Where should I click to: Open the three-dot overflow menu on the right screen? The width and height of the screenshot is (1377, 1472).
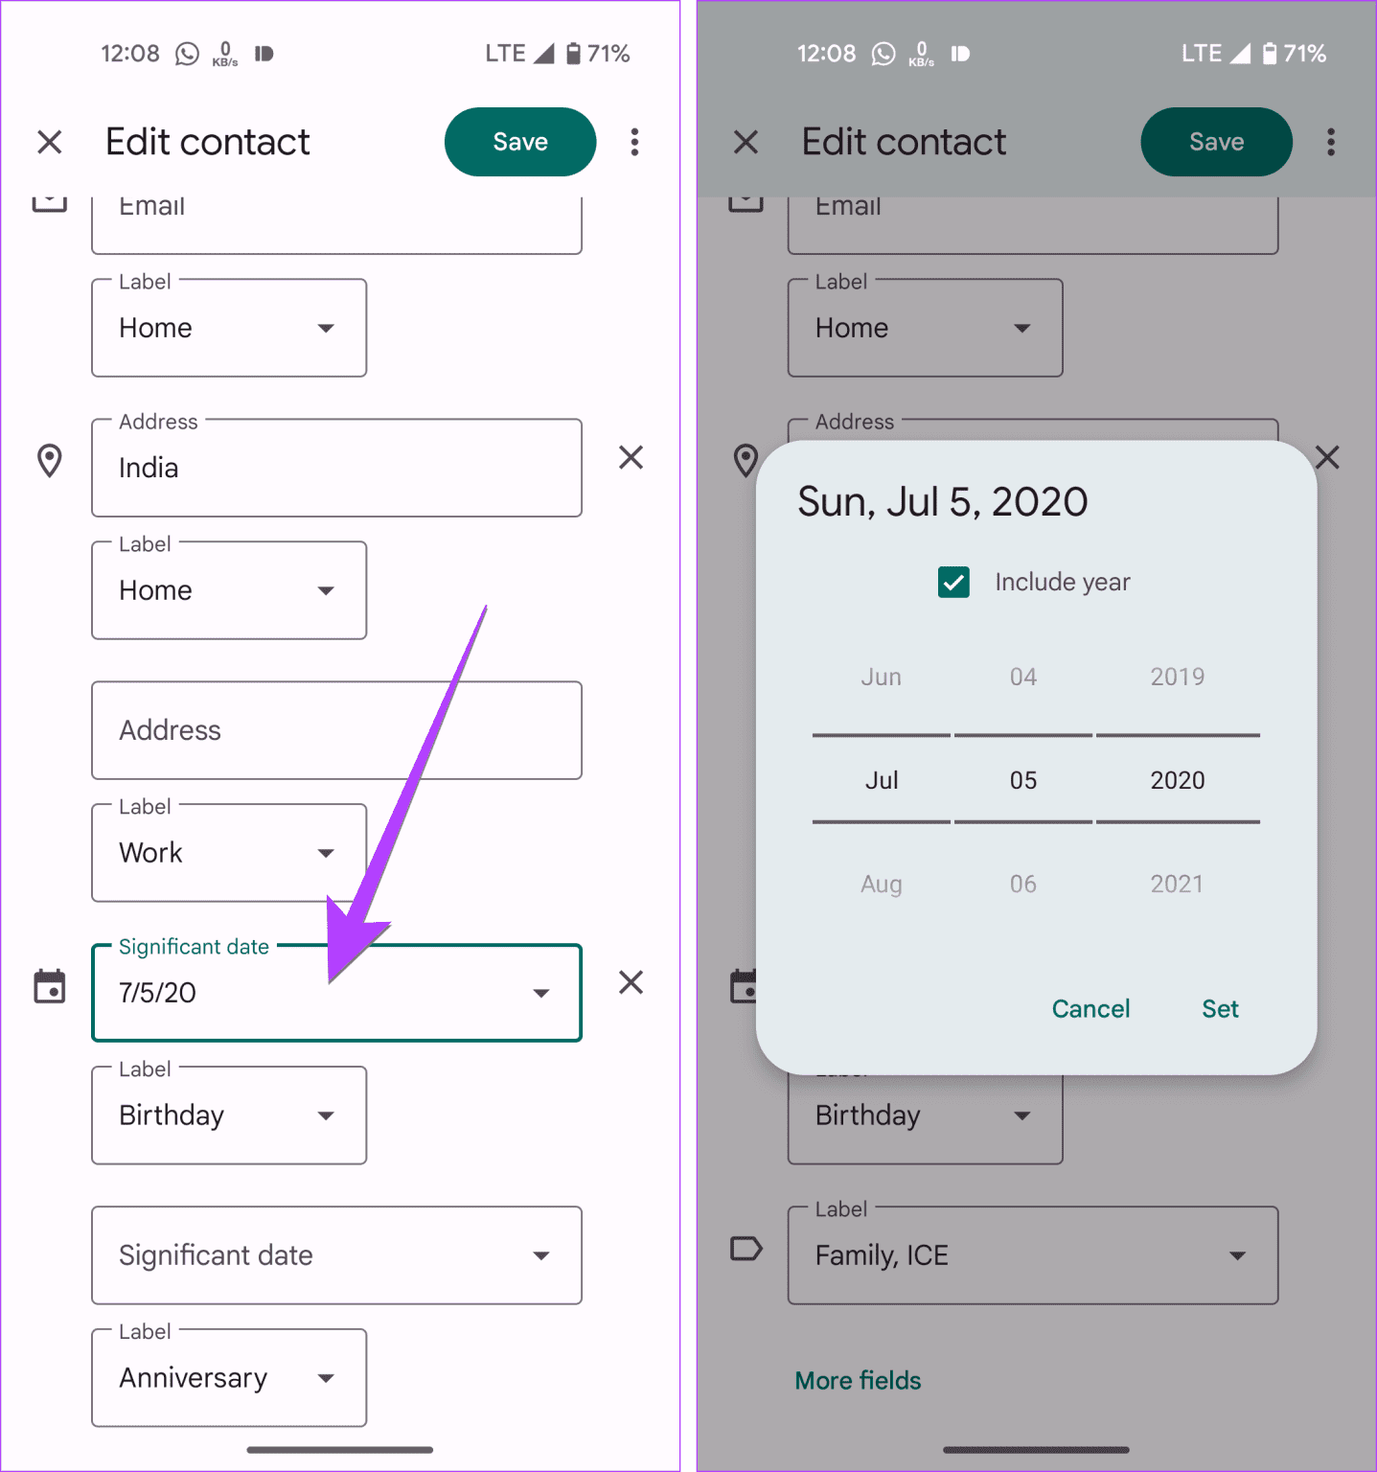(1330, 142)
